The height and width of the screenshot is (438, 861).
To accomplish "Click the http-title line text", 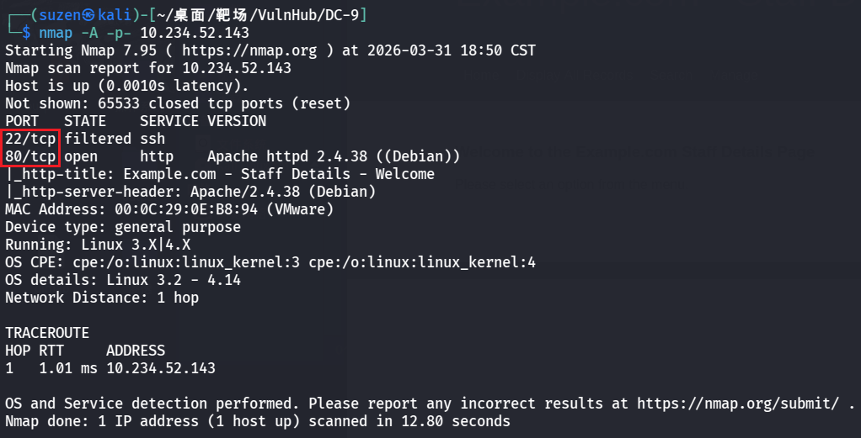I will 220,174.
